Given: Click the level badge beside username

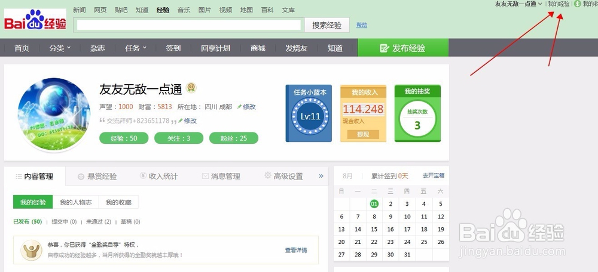Looking at the screenshot, I should tap(191, 88).
